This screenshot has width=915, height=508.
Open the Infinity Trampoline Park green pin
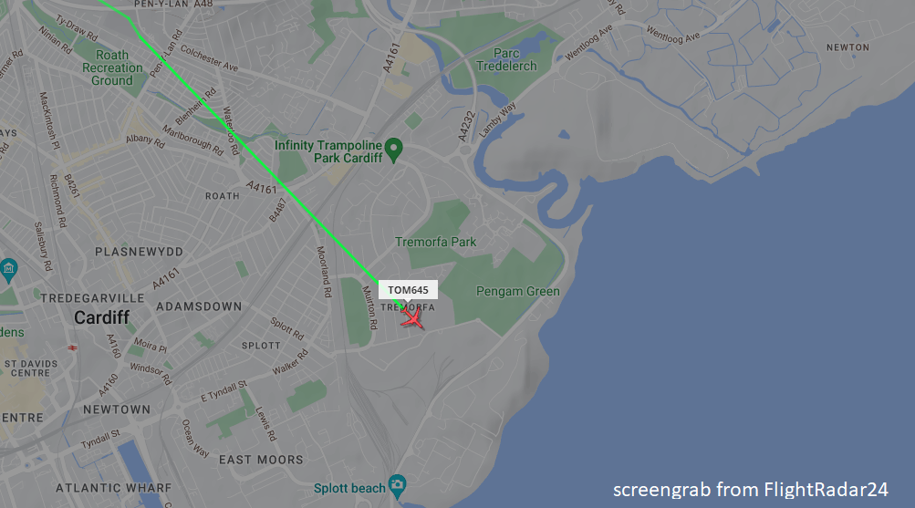coord(394,150)
